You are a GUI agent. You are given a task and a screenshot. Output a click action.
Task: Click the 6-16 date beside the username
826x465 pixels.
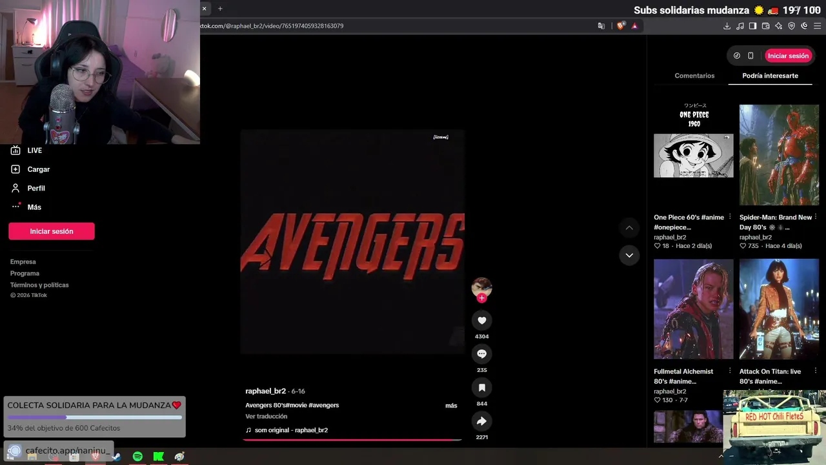(x=298, y=391)
